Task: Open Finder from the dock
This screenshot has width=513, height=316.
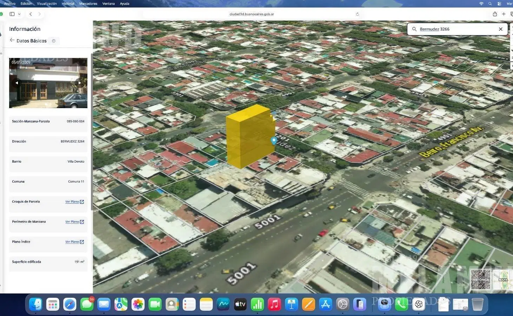Action: 35,304
